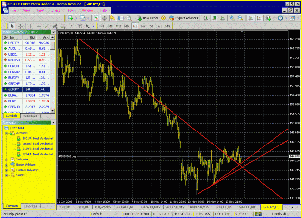This screenshot has height=218, width=302.
Task: Toggle the Navigator panel toolbar icon
Action: (113, 18)
